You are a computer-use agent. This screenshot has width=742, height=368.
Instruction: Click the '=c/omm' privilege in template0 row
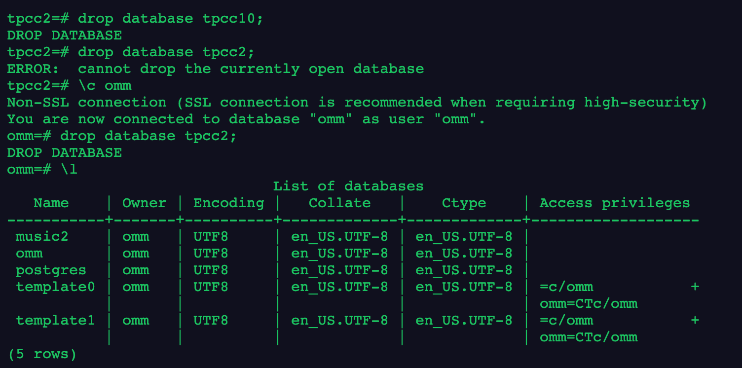pos(566,287)
